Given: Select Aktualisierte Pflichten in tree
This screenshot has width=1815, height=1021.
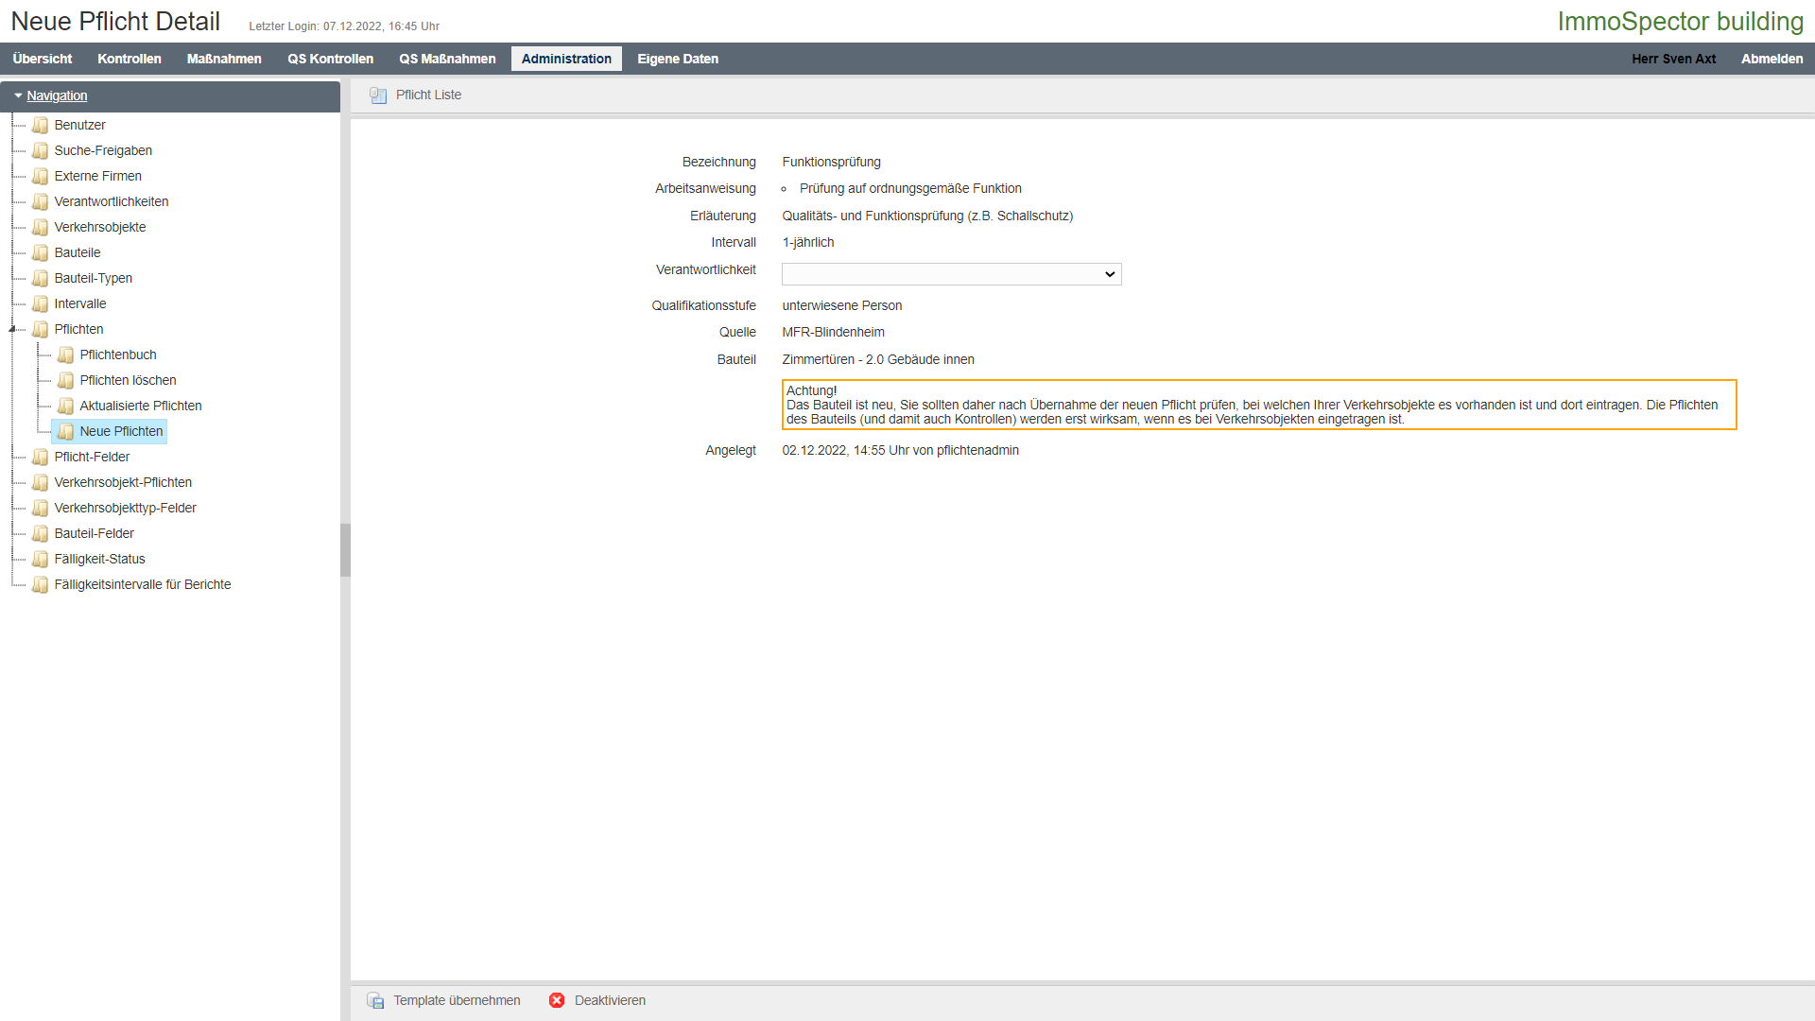Looking at the screenshot, I should (141, 406).
